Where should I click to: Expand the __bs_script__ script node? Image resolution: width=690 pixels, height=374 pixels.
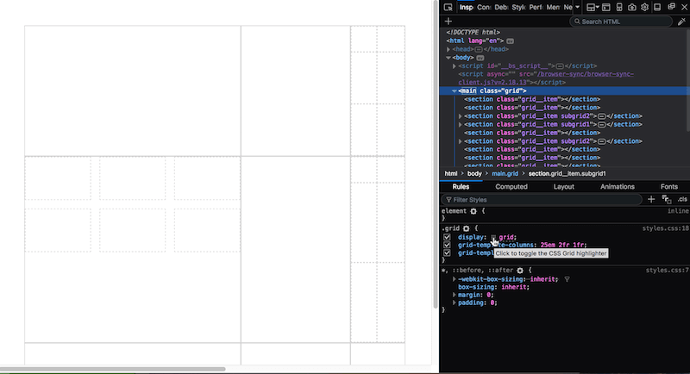click(455, 65)
